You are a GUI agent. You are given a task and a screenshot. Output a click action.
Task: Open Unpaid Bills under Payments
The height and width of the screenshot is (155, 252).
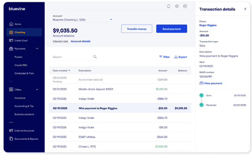[x=21, y=65]
